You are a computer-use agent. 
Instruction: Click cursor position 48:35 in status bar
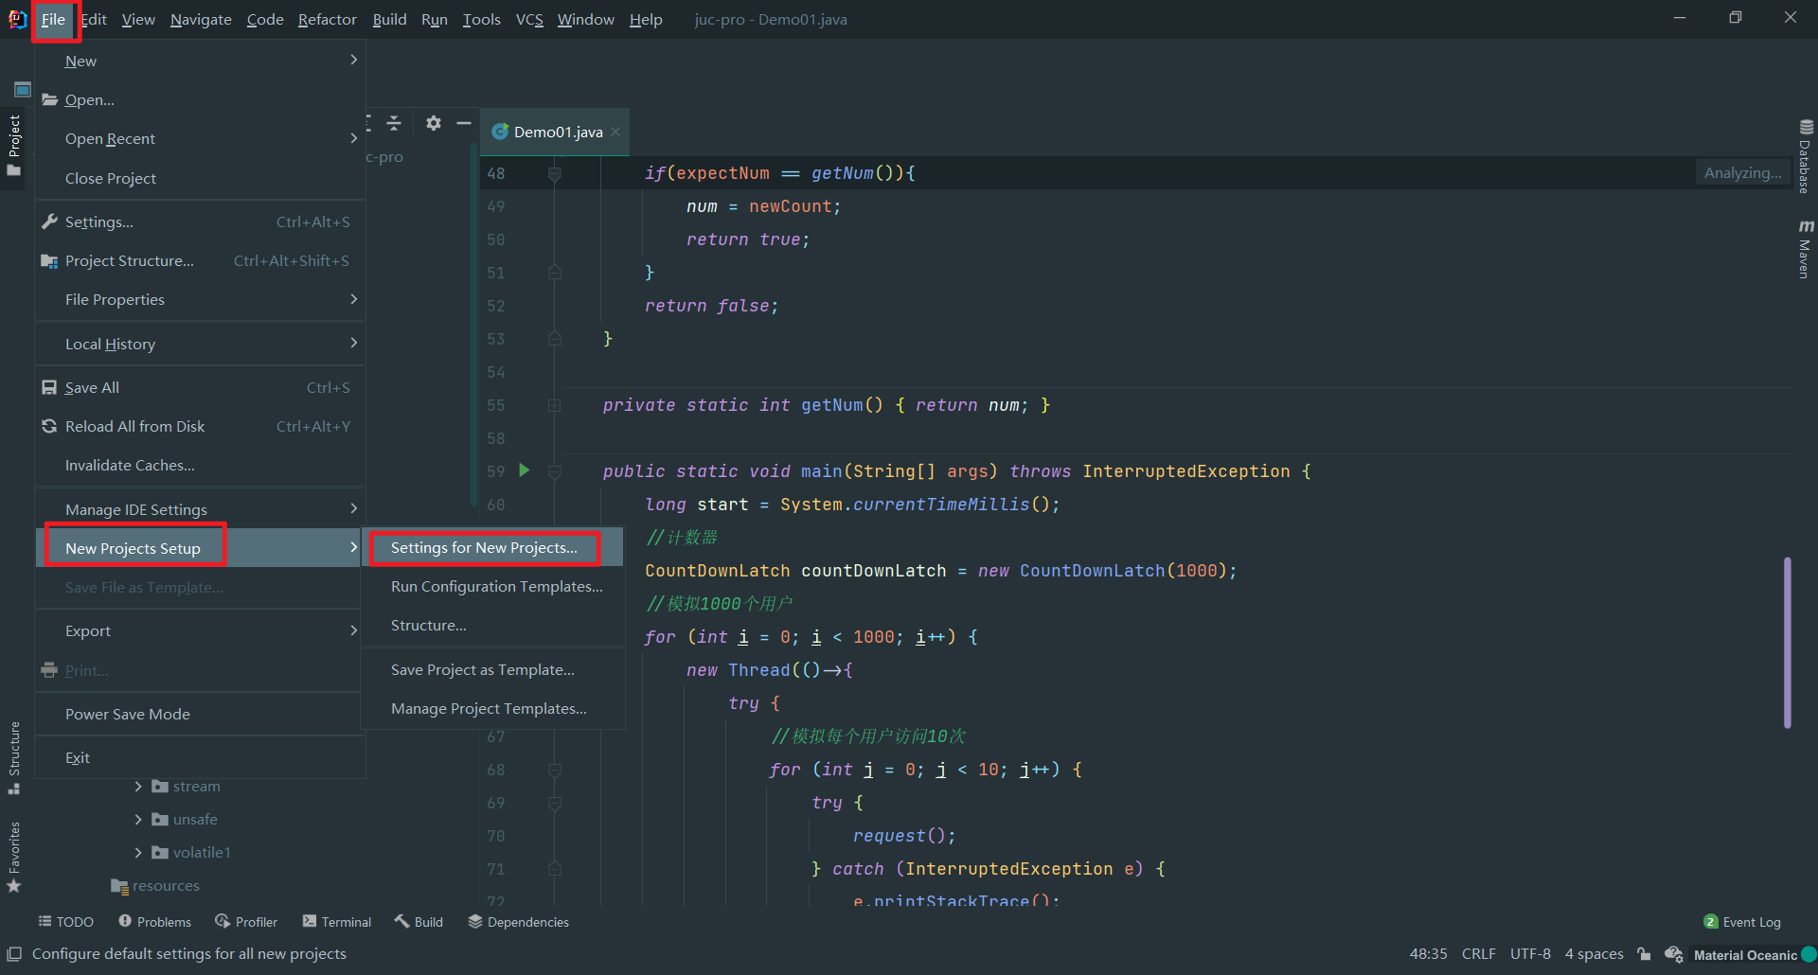(1428, 954)
